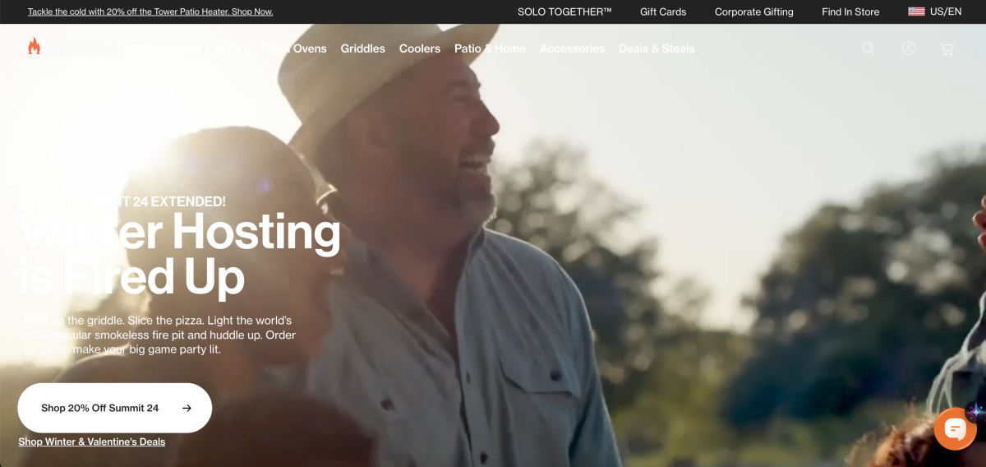Open the Pizza Ovens menu
986x467 pixels.
pos(294,49)
